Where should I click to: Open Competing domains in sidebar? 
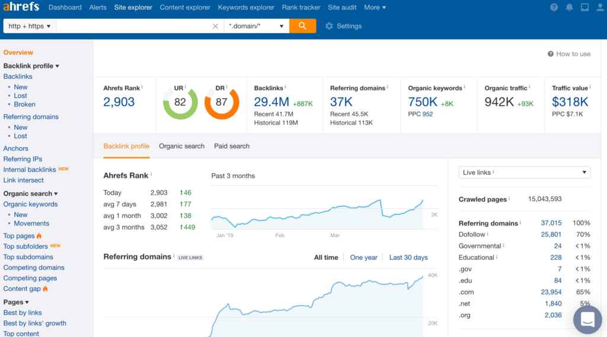[x=34, y=267]
